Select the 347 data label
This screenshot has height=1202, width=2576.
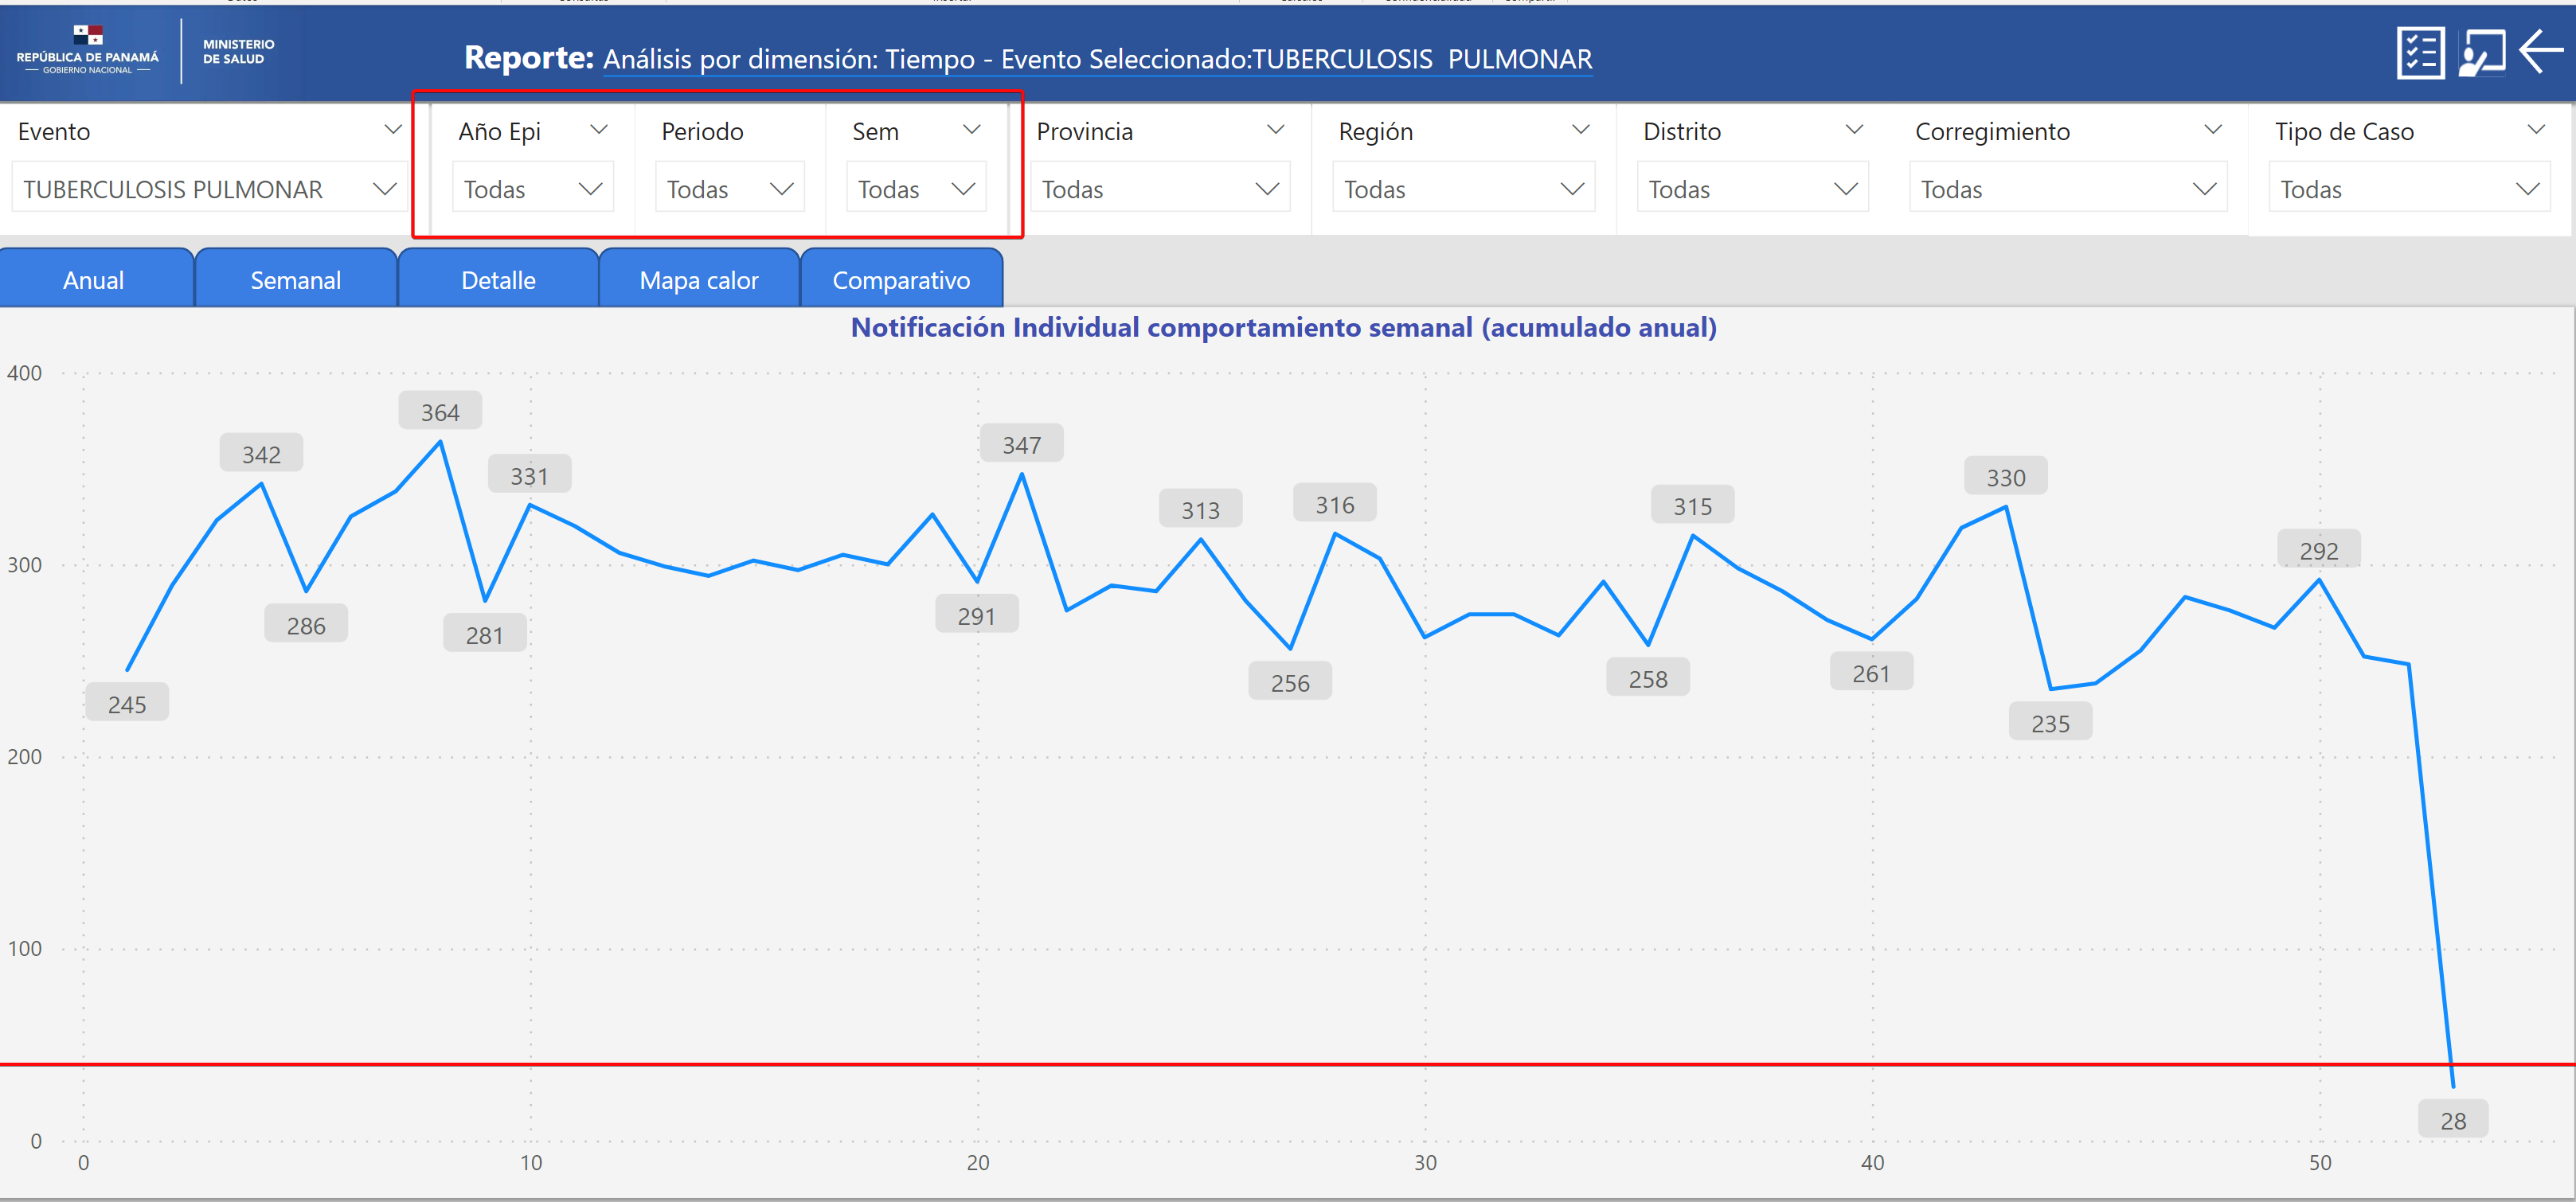(1021, 444)
